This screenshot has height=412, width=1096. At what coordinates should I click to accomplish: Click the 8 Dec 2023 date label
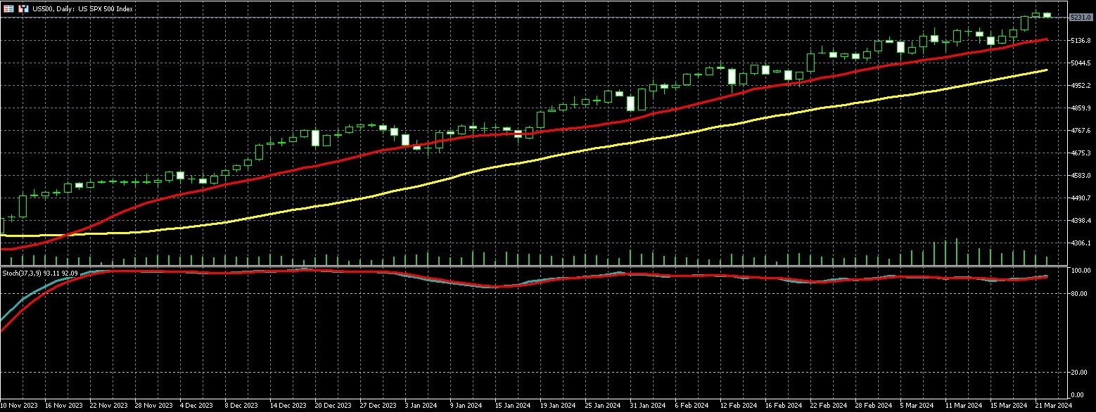click(241, 406)
